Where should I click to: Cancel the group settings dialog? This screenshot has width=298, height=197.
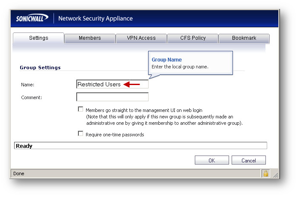click(249, 160)
